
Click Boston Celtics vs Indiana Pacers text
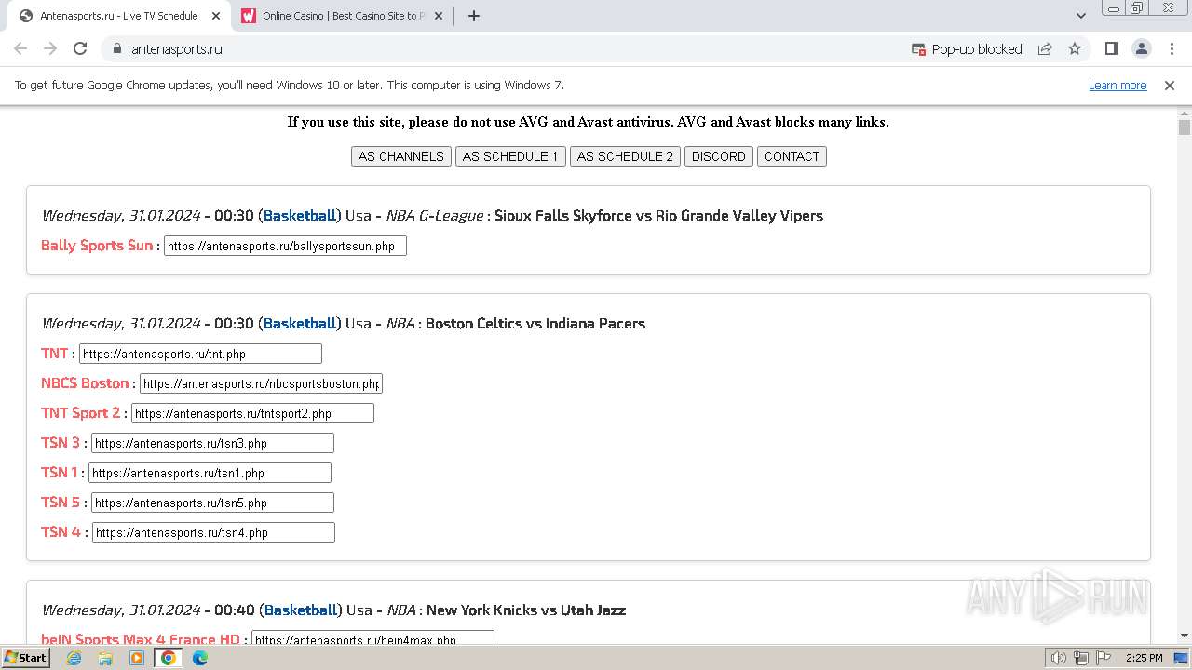click(535, 324)
